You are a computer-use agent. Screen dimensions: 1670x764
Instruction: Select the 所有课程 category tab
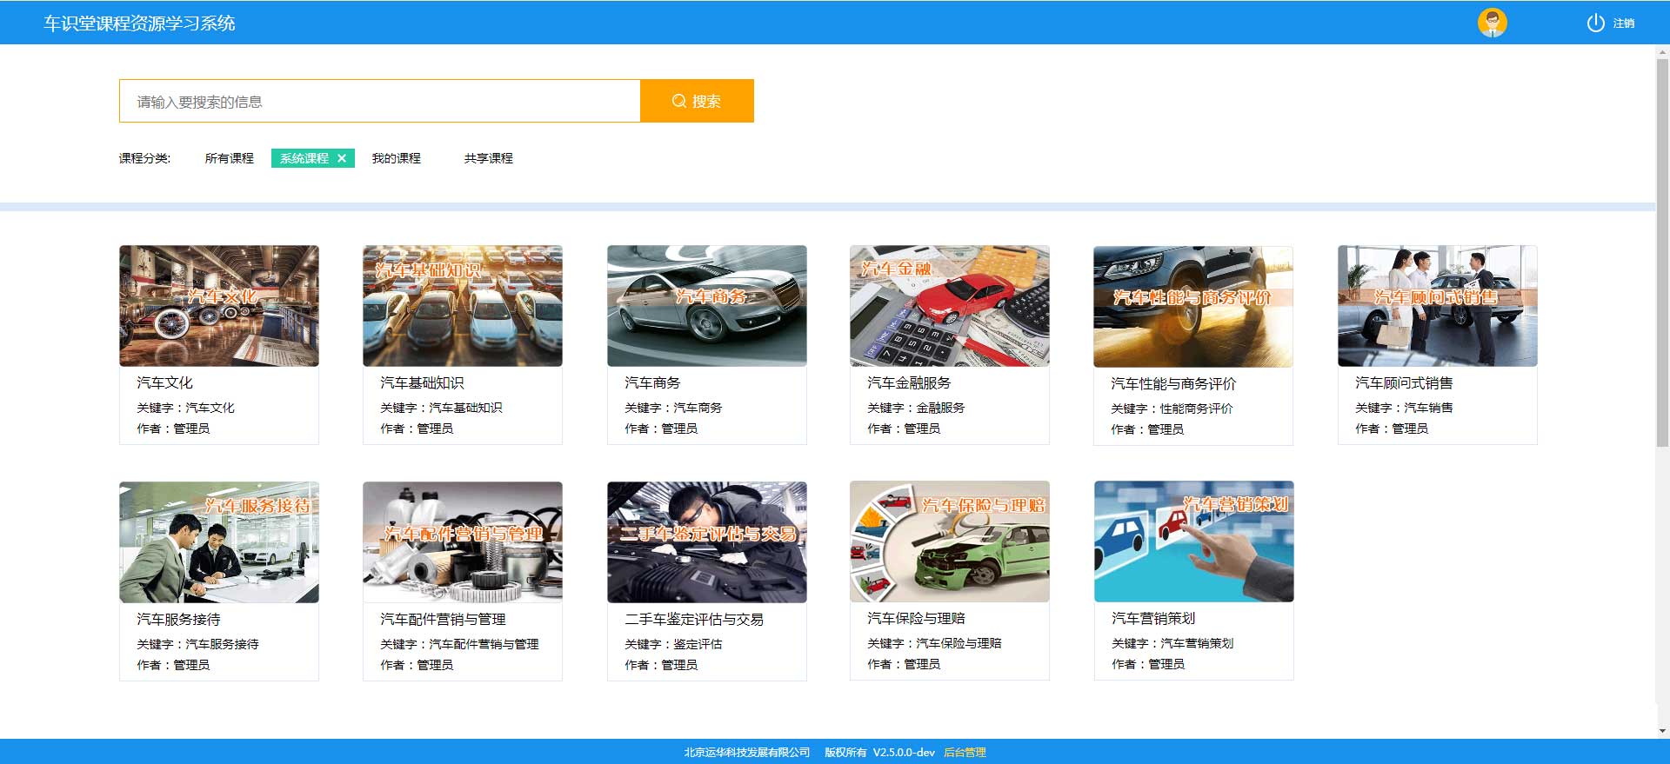click(x=229, y=158)
